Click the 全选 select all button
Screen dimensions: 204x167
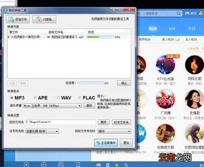pyautogui.click(x=12, y=83)
